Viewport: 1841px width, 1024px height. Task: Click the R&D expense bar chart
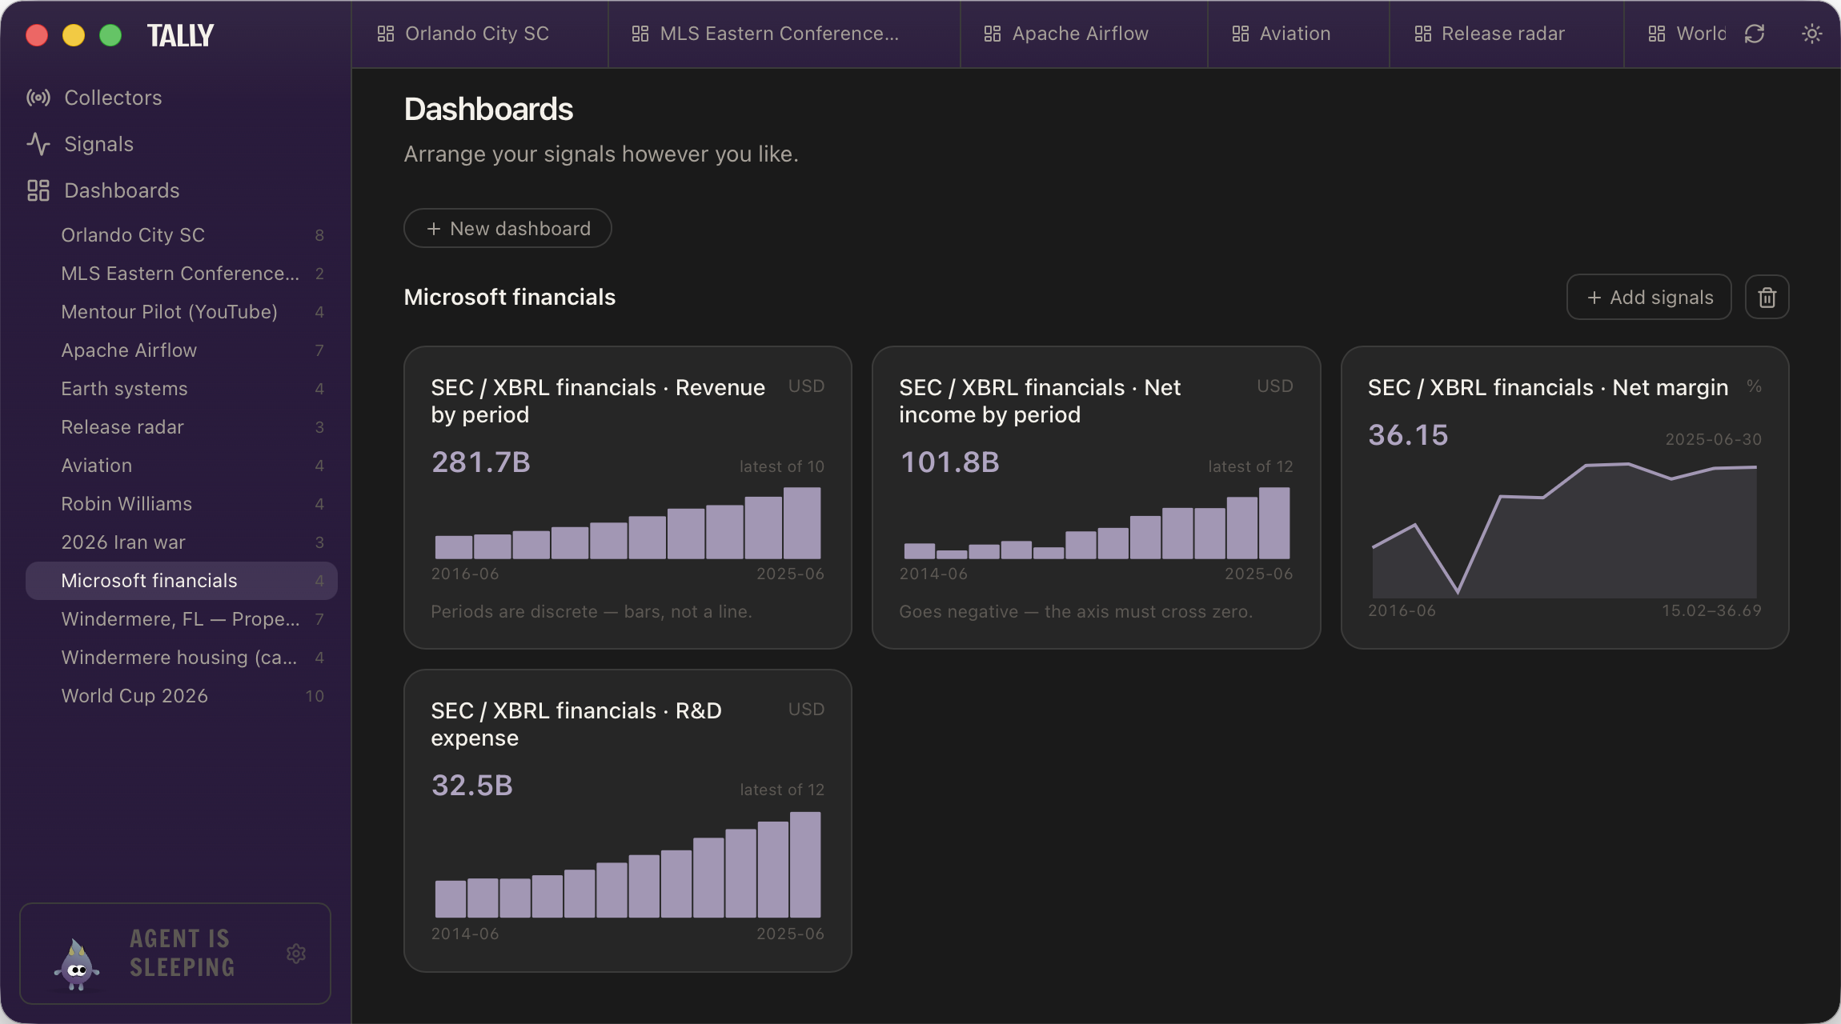pyautogui.click(x=628, y=865)
